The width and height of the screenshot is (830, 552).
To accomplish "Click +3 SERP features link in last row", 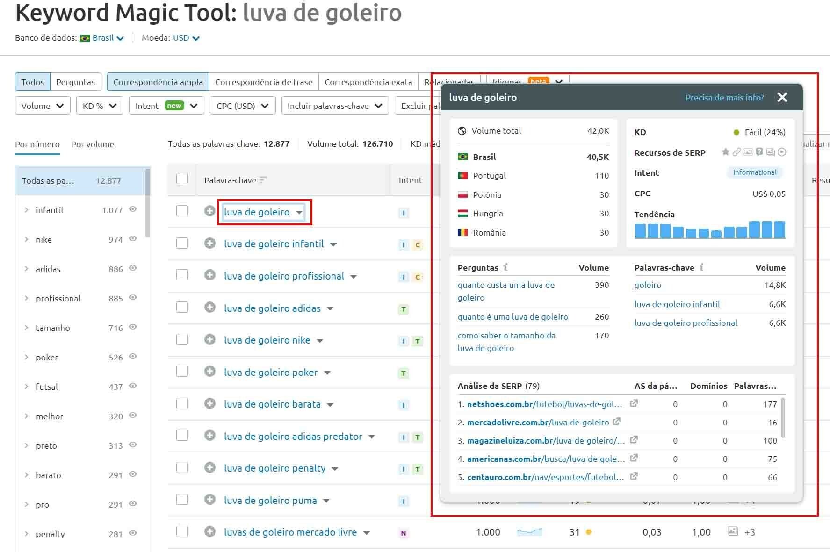I will [x=750, y=532].
